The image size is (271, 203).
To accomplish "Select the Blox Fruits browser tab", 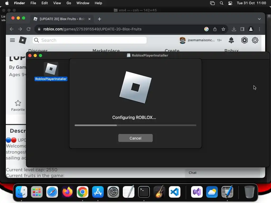I will click(x=62, y=19).
